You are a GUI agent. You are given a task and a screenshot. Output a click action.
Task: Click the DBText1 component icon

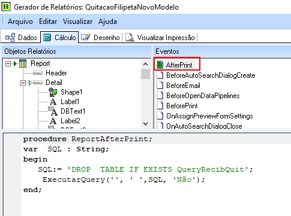53,111
